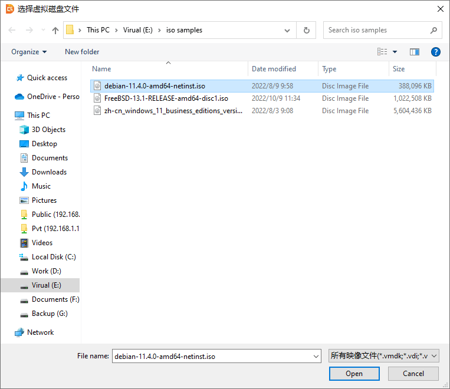Select FreeBSD-13.1-RELEASE-amd64-disc1.iso file
450x389 pixels.
262,98
